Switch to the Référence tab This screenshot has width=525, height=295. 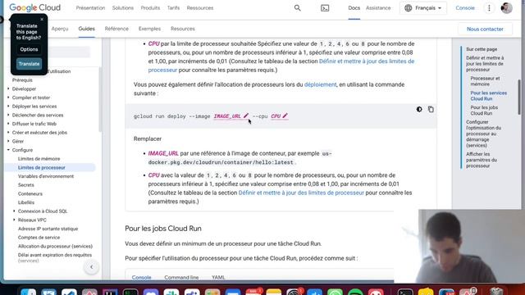(x=116, y=29)
